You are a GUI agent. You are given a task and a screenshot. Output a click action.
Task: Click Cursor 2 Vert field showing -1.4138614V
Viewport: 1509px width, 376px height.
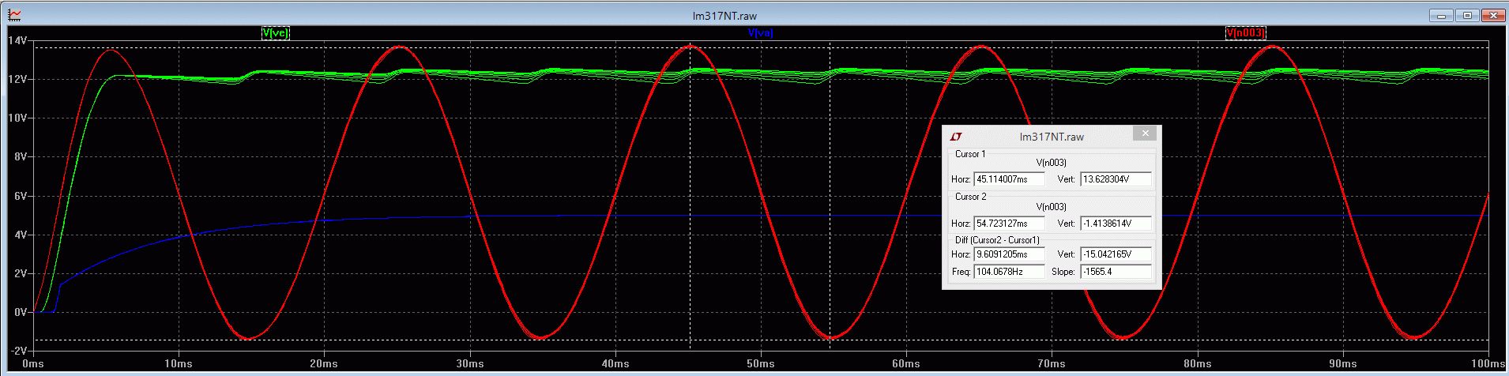[x=1115, y=224]
